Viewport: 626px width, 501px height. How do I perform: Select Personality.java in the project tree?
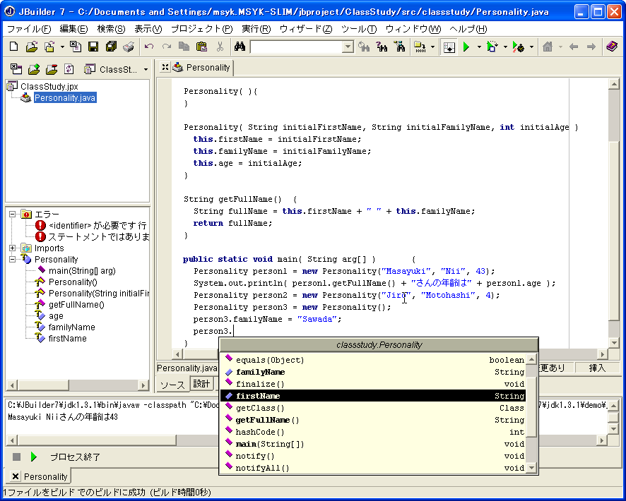pos(64,98)
